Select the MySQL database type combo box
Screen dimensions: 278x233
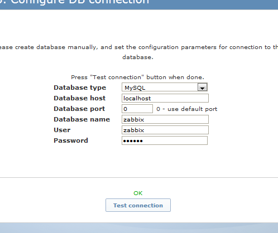(165, 87)
